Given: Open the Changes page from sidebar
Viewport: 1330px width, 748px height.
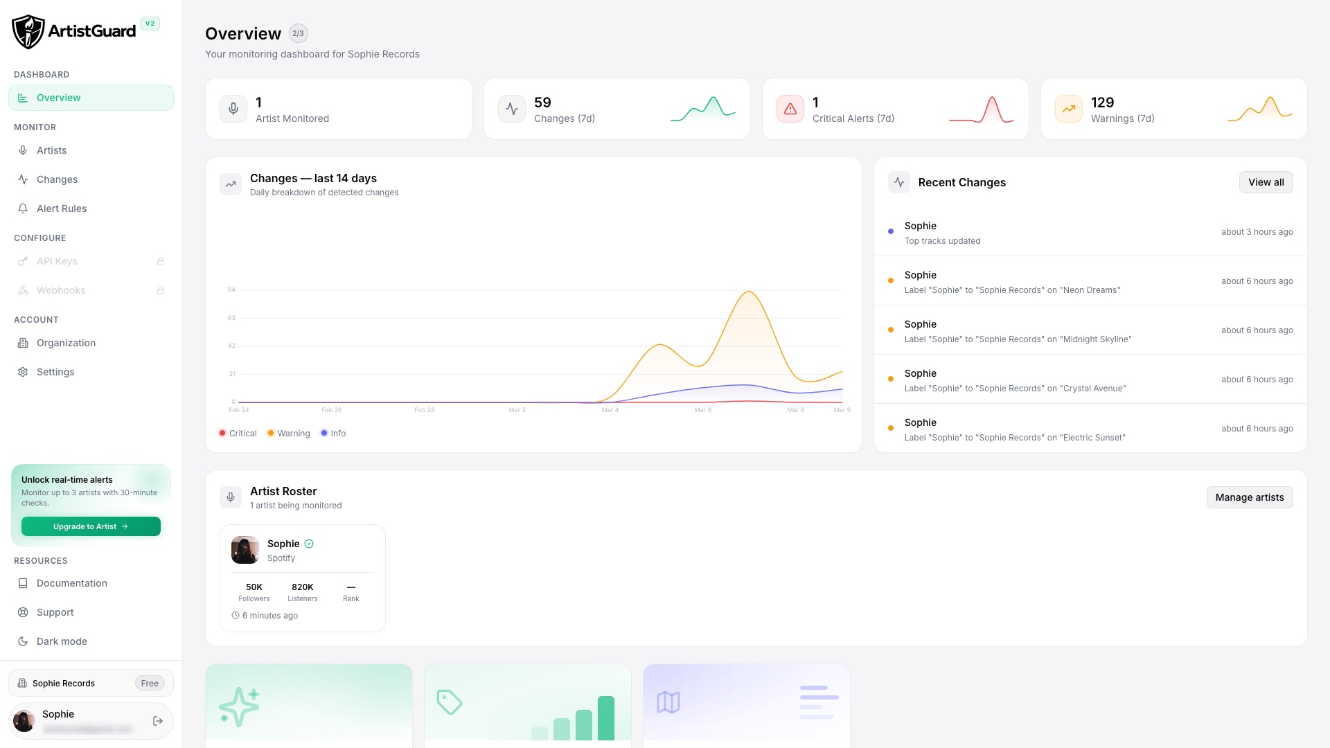Looking at the screenshot, I should (x=57, y=179).
